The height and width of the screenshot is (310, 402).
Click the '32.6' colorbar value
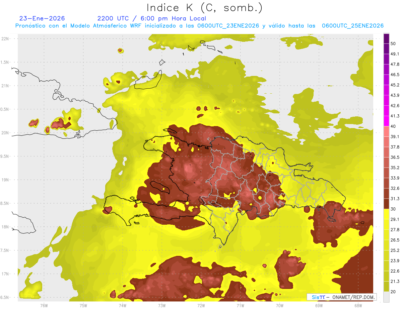(395, 188)
